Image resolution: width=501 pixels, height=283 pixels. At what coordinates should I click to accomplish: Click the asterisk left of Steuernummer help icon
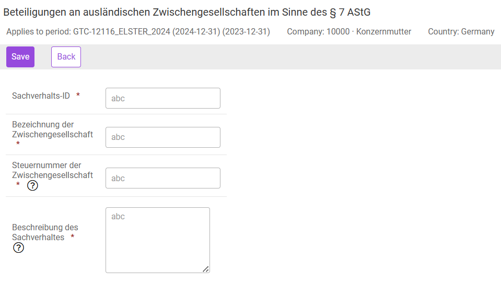point(18,184)
